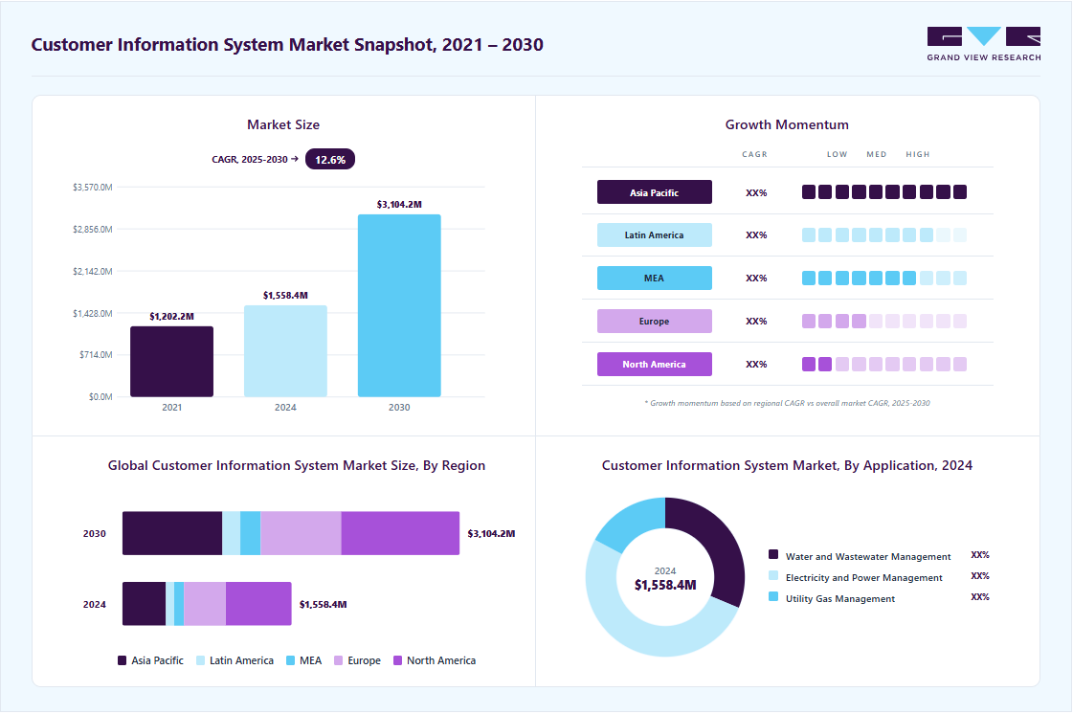Image resolution: width=1073 pixels, height=714 pixels.
Task: Click the 2021 market size bar
Action: (x=171, y=362)
